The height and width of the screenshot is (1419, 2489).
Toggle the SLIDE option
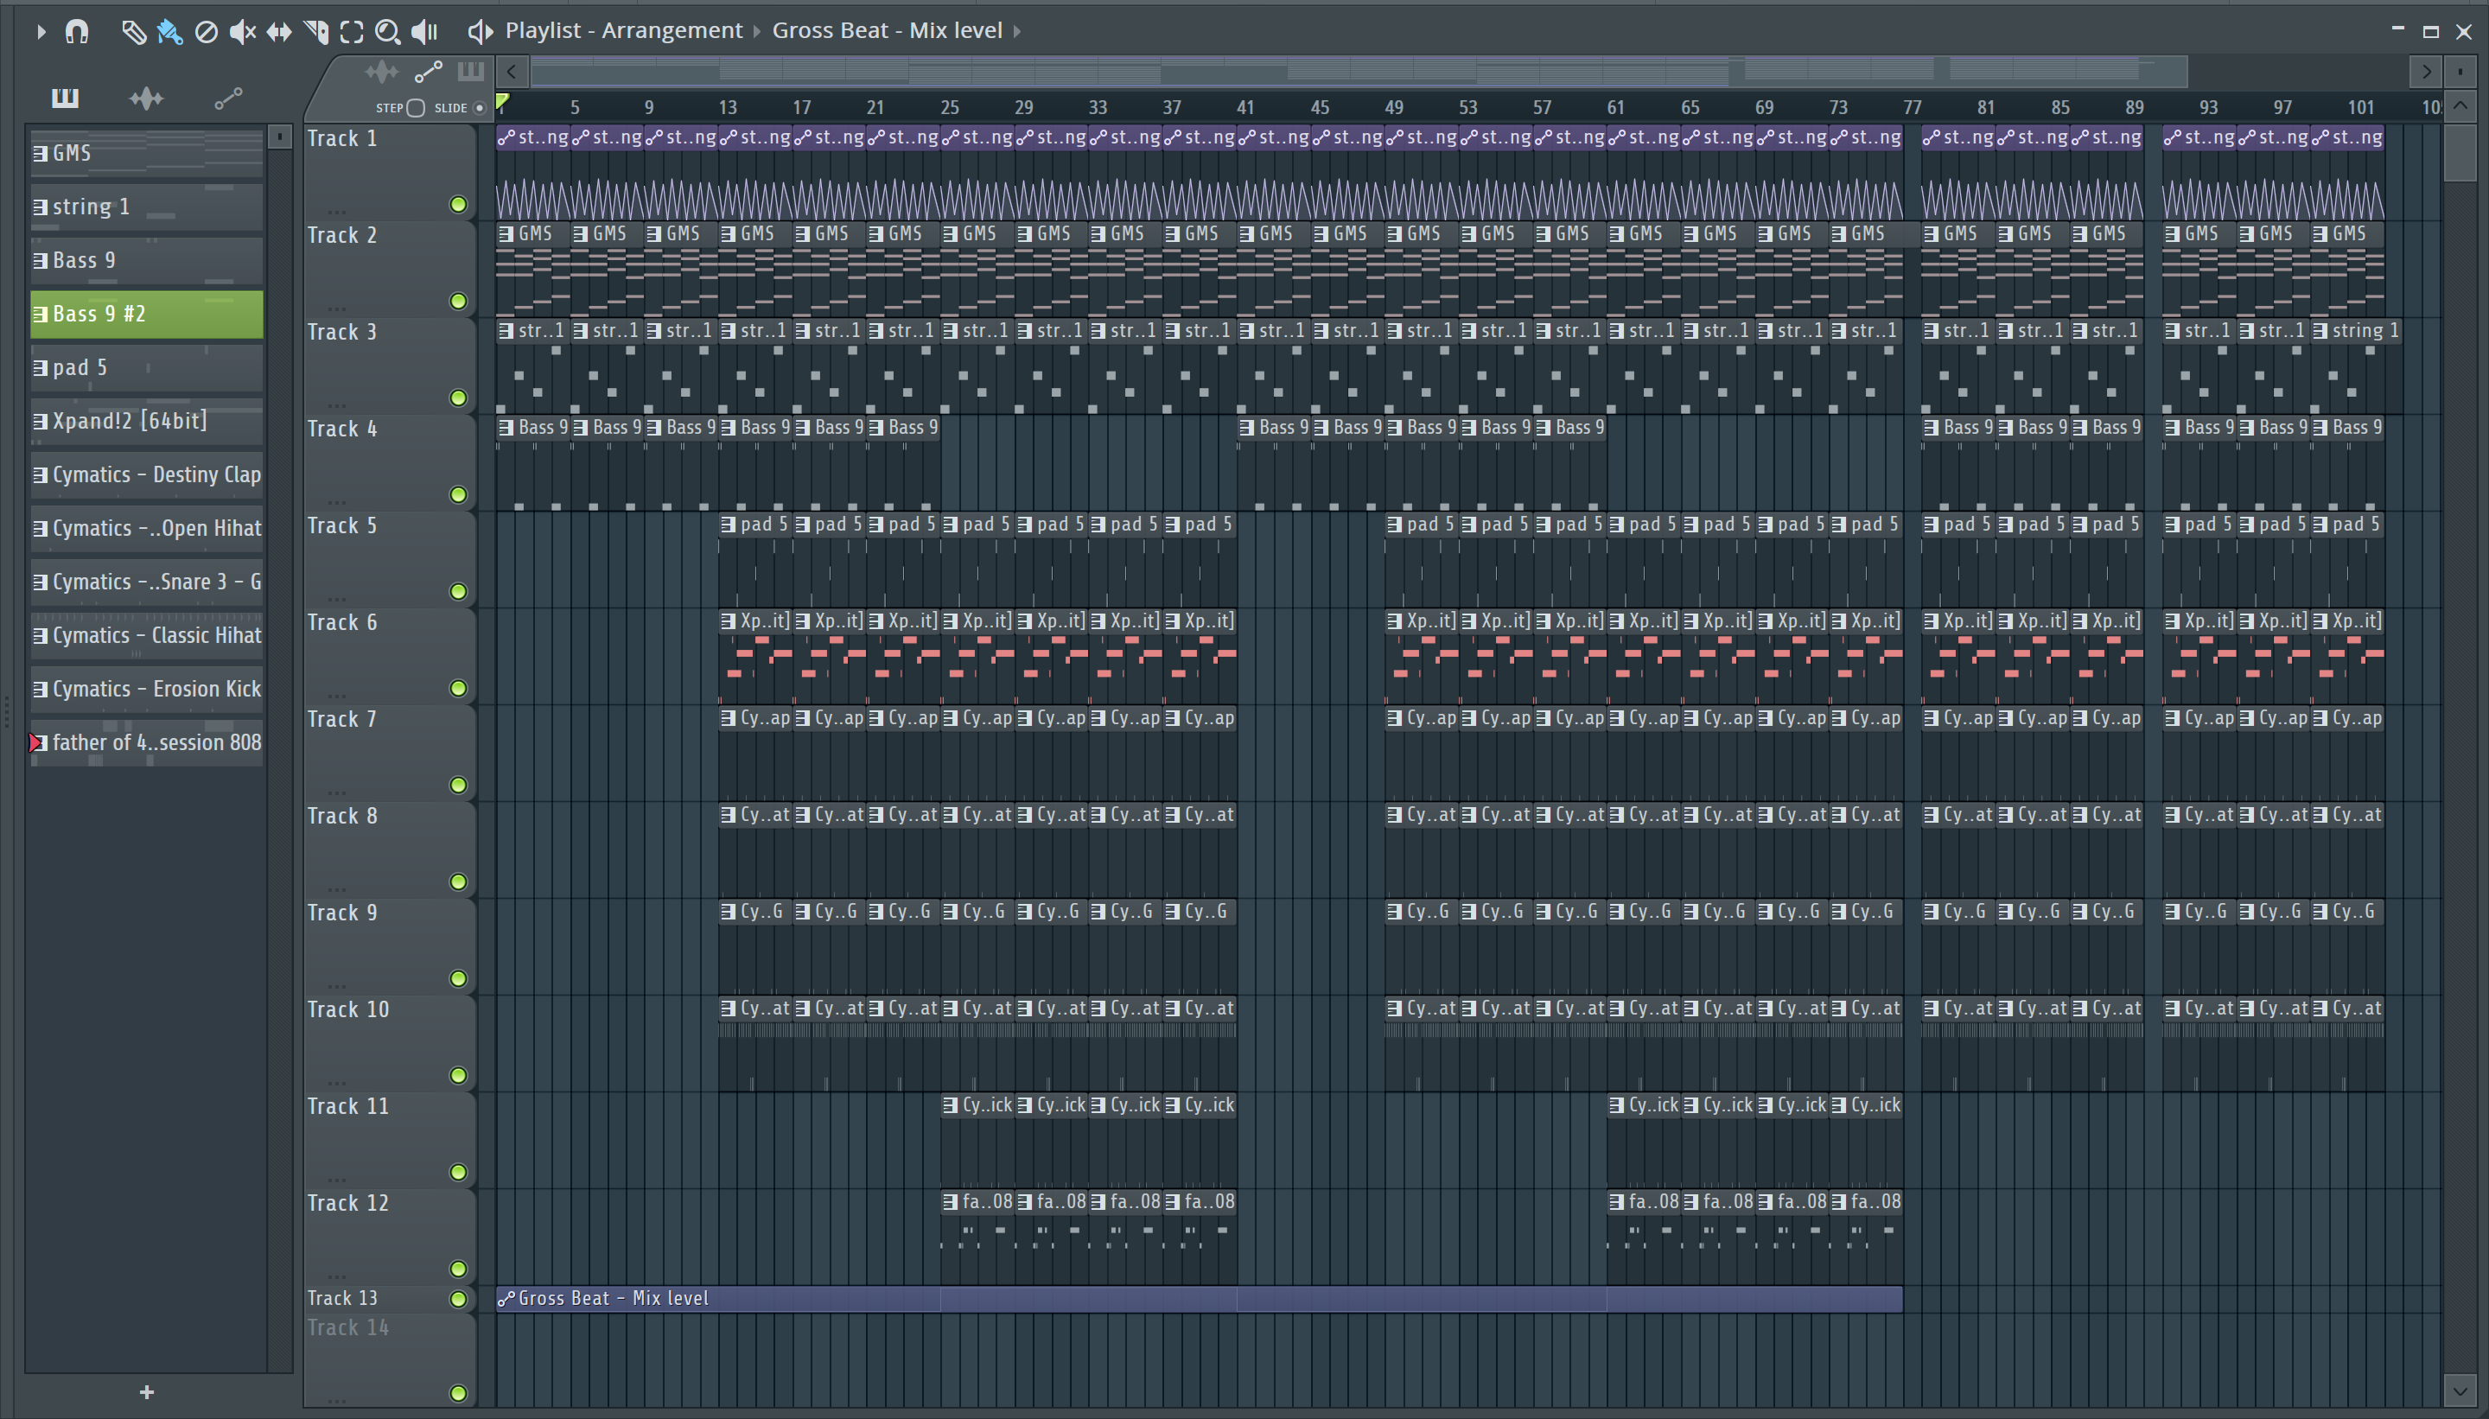click(x=480, y=108)
